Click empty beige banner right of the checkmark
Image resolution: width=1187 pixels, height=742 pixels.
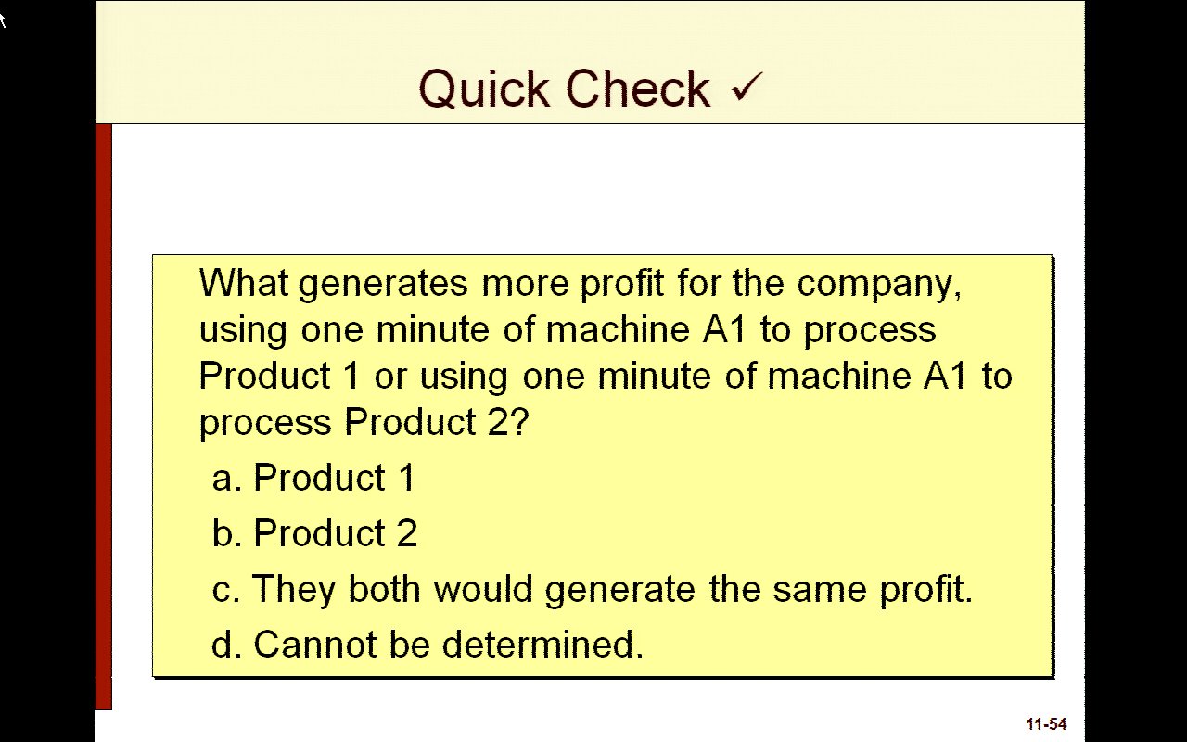(927, 65)
